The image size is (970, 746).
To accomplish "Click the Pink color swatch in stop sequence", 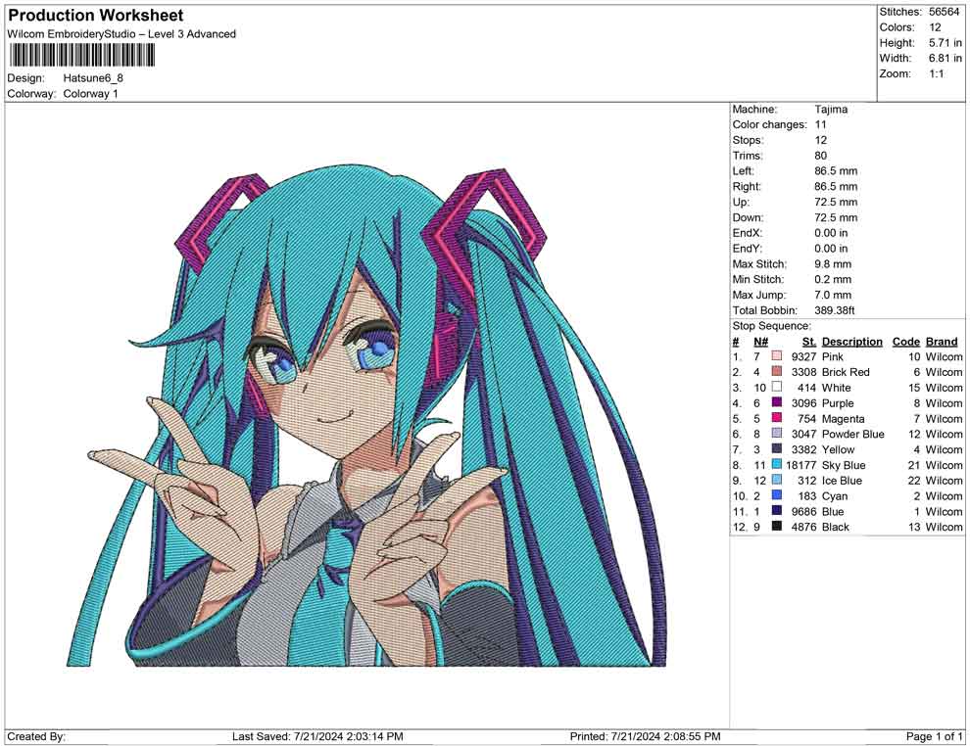I will pyautogui.click(x=776, y=356).
